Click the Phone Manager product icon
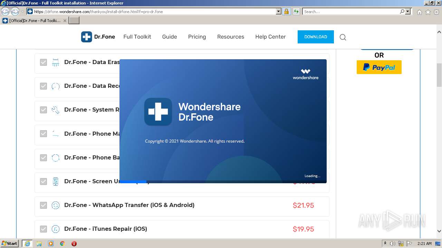This screenshot has width=442, height=248. coord(56,134)
